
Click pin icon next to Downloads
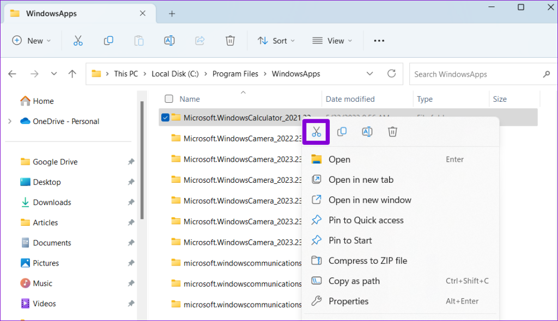[x=131, y=202]
